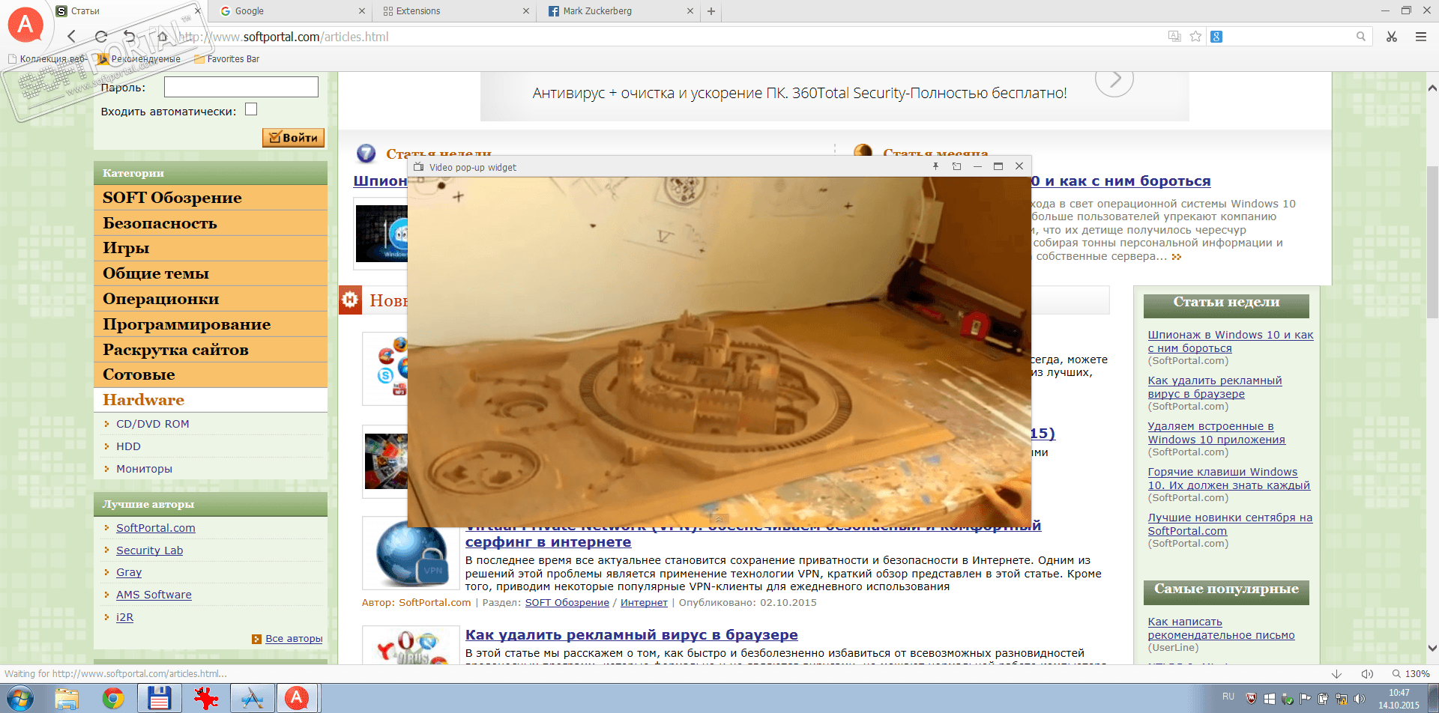The image size is (1439, 713).
Task: Click the system tray volume speaker
Action: (1359, 699)
